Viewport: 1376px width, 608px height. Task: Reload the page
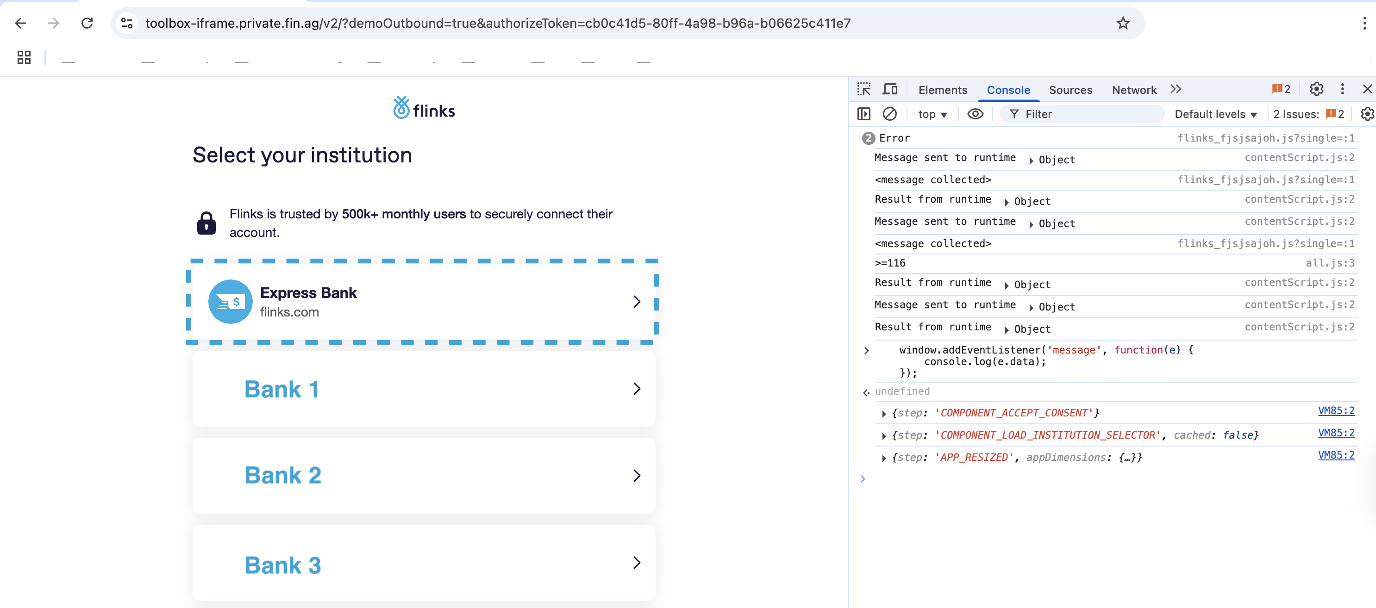pyautogui.click(x=87, y=23)
